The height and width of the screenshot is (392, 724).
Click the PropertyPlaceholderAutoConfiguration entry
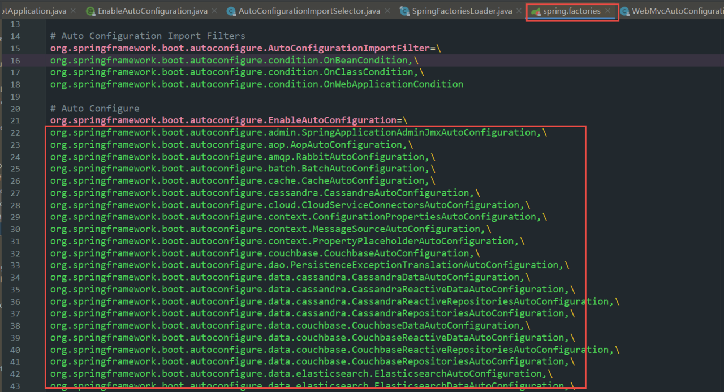pos(287,241)
